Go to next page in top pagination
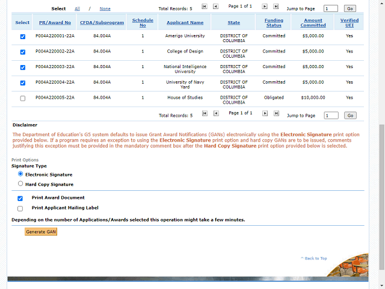Image resolution: width=385 pixels, height=289 pixels. (x=265, y=6)
